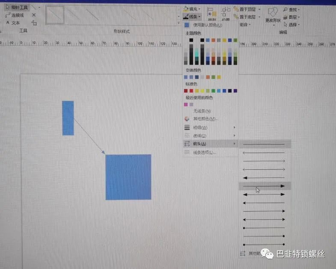Open the 箭头(A) arrows submenu
Viewport: 336px width, 269px height.
211,144
